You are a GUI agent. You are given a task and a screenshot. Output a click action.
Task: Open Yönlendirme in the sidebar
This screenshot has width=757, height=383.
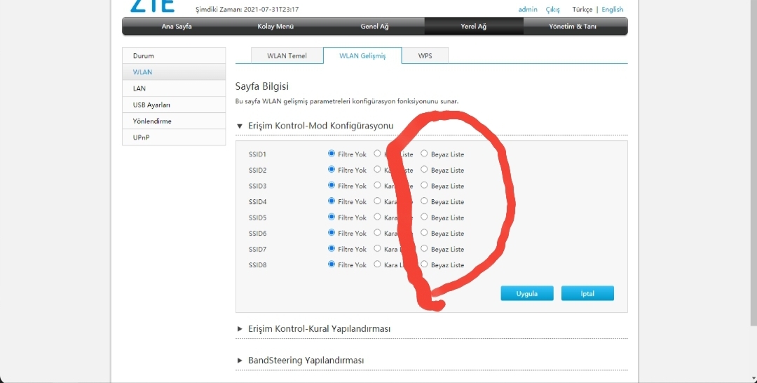point(174,121)
